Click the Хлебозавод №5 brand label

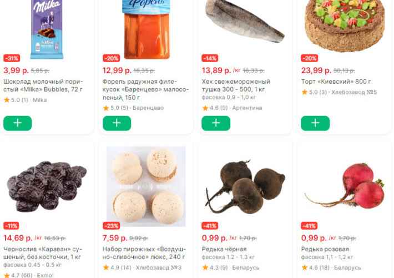point(354,92)
